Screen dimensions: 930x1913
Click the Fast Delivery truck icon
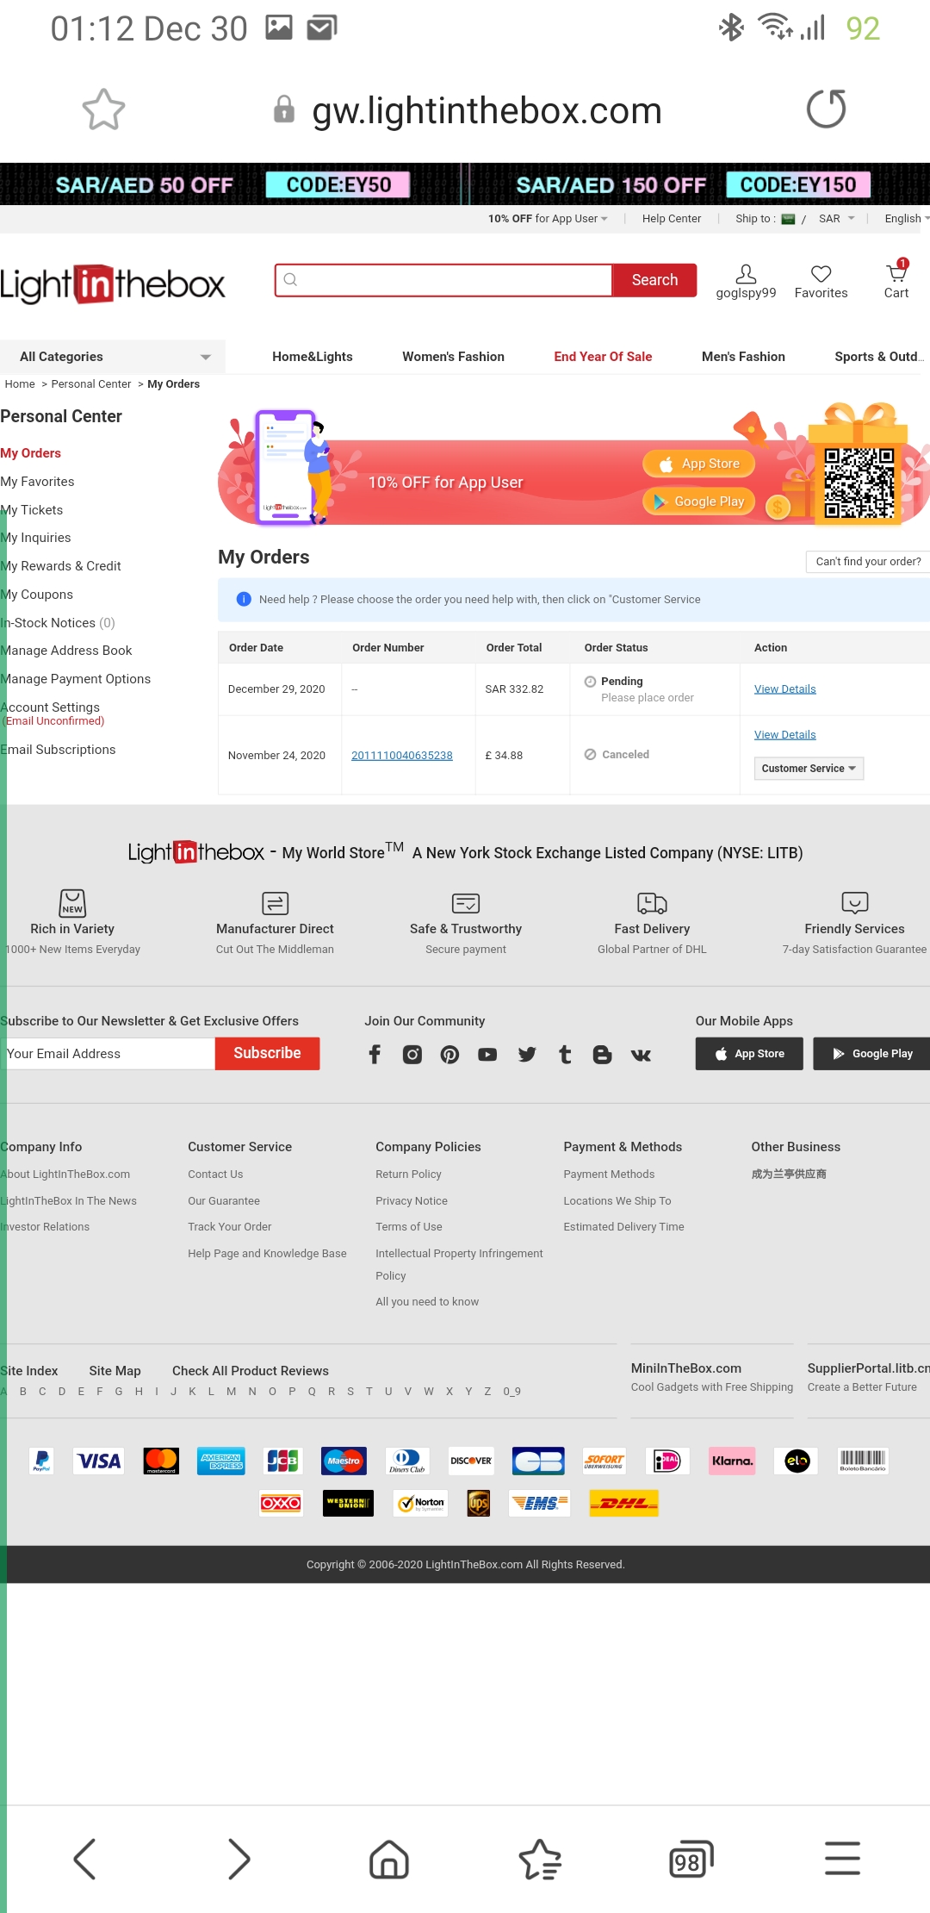(x=652, y=903)
